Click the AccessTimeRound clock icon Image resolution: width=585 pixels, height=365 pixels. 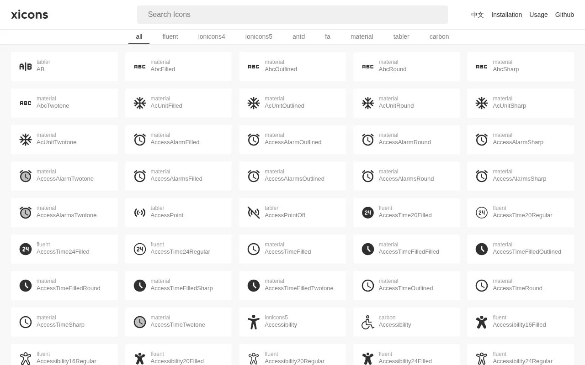coord(482,286)
